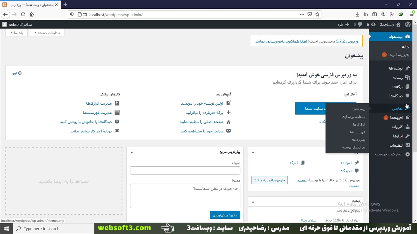Screen dimensions: 417x234
Task: Reload the page with the refresh button
Action: tap(23, 14)
